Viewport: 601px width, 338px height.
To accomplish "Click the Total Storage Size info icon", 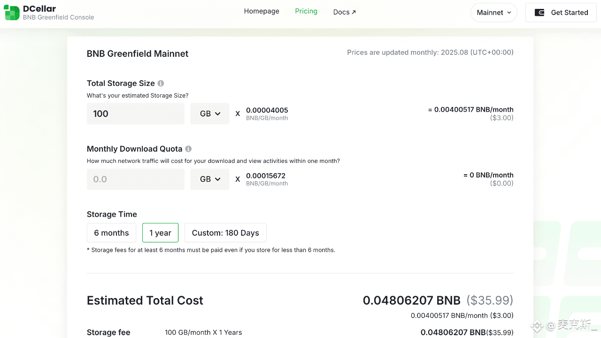I will click(x=161, y=84).
